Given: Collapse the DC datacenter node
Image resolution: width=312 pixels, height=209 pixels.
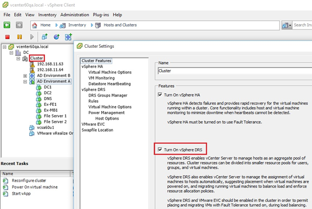Looking at the screenshot, I should 12,53.
